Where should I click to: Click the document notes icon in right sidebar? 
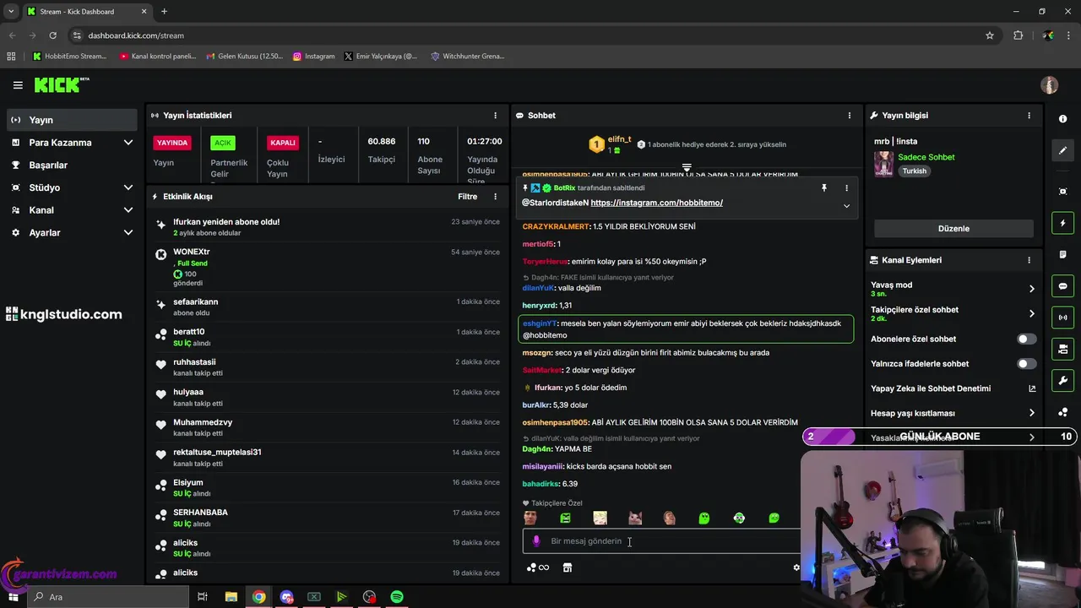coord(1063,254)
